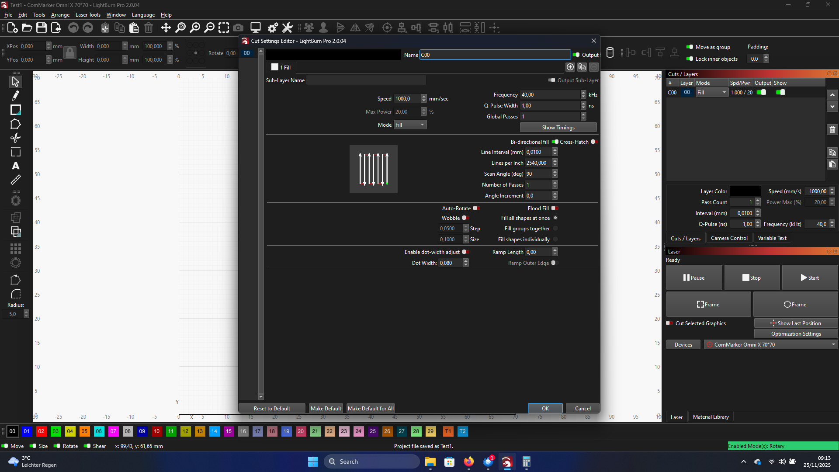Select Fill groups together option
Image resolution: width=839 pixels, height=472 pixels.
pos(555,229)
